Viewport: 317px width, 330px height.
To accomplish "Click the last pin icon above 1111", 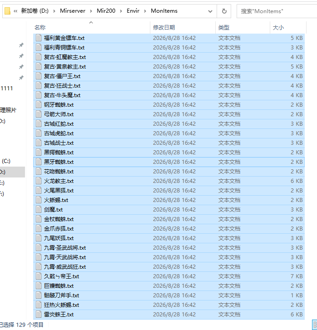I will coord(21,78).
